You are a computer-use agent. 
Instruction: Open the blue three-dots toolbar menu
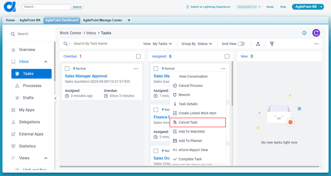click(x=316, y=44)
